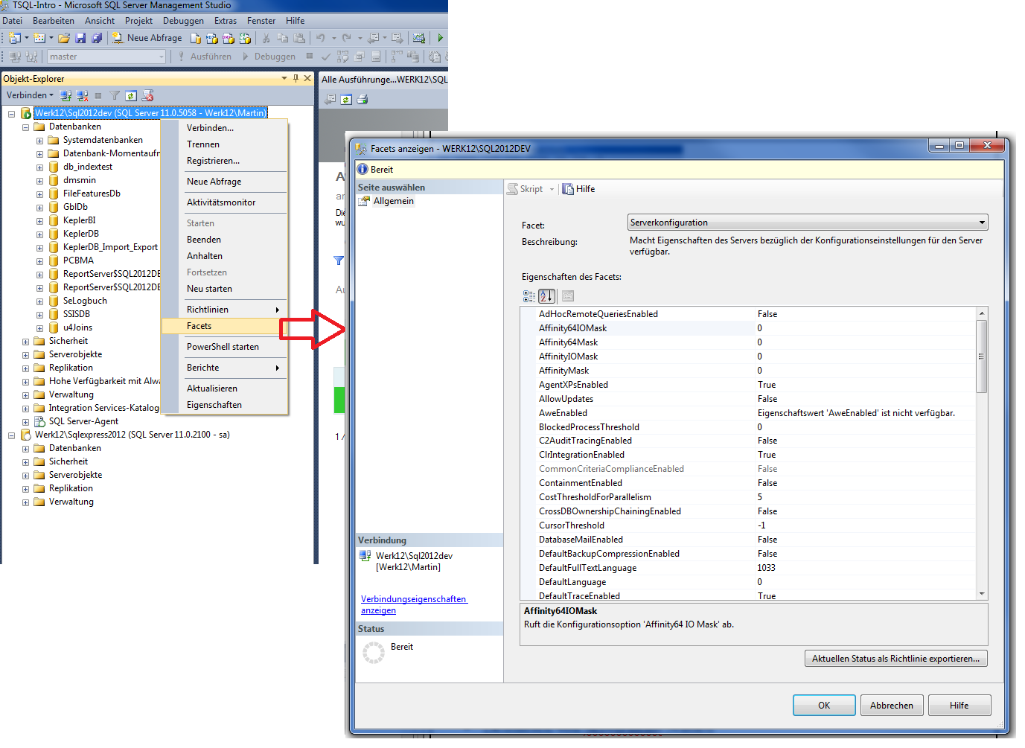Click the MDX query toolbar icon
Screen dimensions: 1025x748
pos(212,38)
